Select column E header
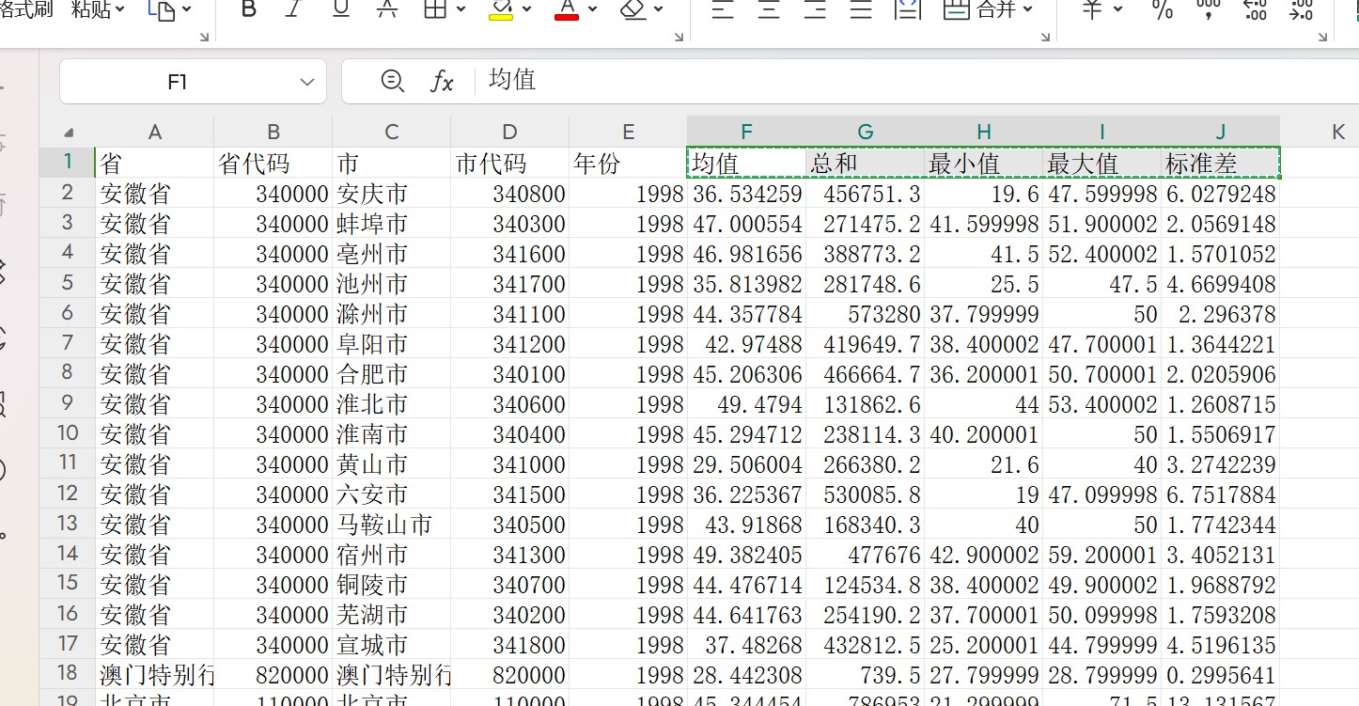1359x706 pixels. point(628,132)
